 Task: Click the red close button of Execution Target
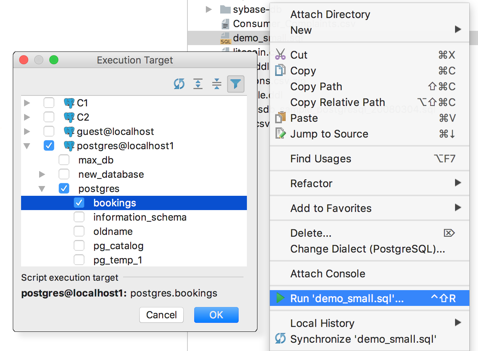coord(24,60)
